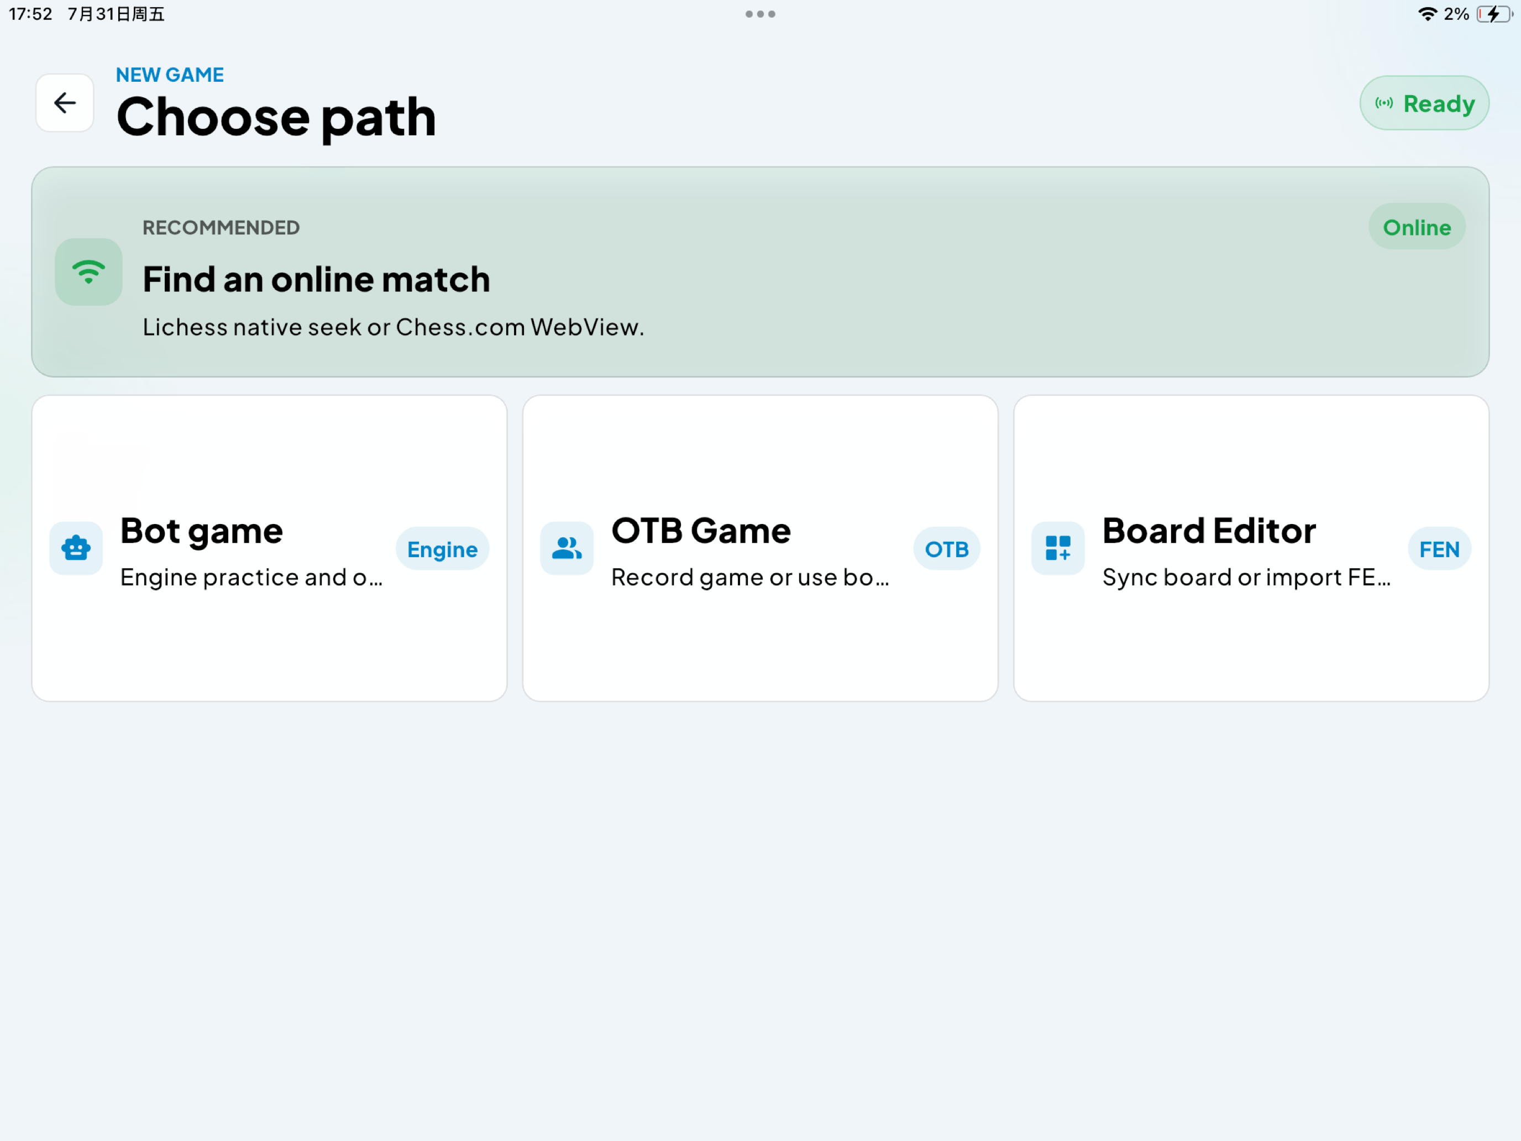Click the Engine tag on Bot game
Screen dimensions: 1521x1141
coord(442,549)
